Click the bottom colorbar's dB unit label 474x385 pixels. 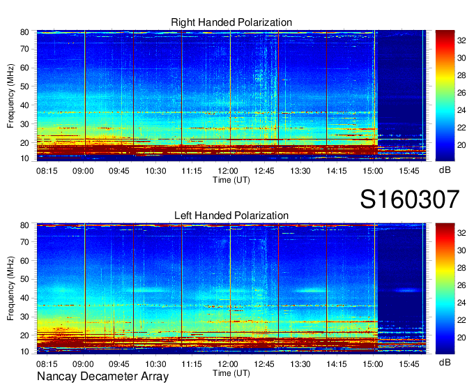[445, 362]
